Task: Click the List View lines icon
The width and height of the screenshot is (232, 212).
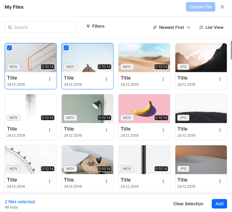Action: tap(201, 27)
